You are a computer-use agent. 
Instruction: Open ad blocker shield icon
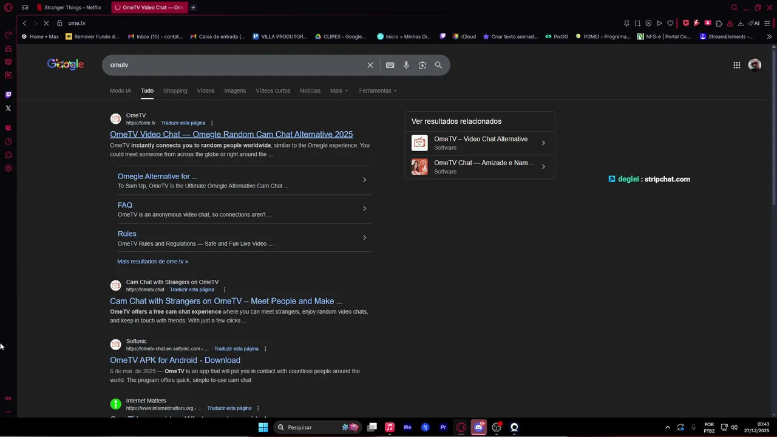[648, 23]
